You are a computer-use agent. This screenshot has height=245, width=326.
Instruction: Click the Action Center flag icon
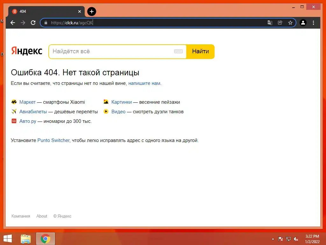280,239
